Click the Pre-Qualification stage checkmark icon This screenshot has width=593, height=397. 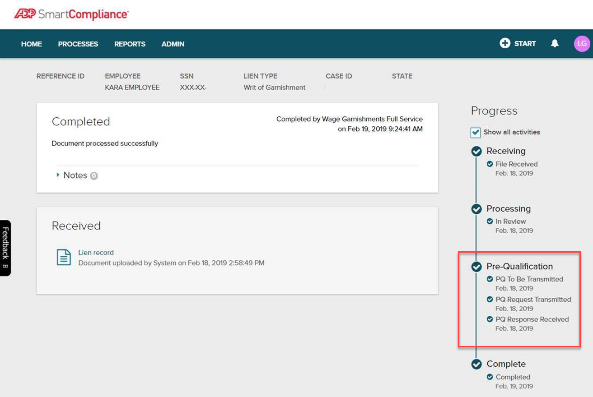[476, 267]
